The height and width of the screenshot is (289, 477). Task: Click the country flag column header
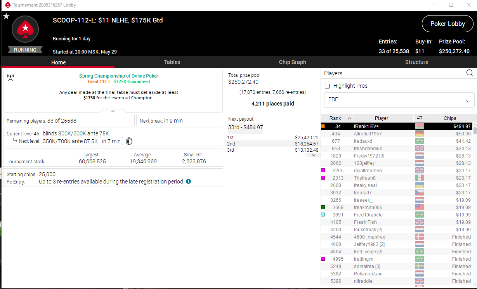[419, 118]
